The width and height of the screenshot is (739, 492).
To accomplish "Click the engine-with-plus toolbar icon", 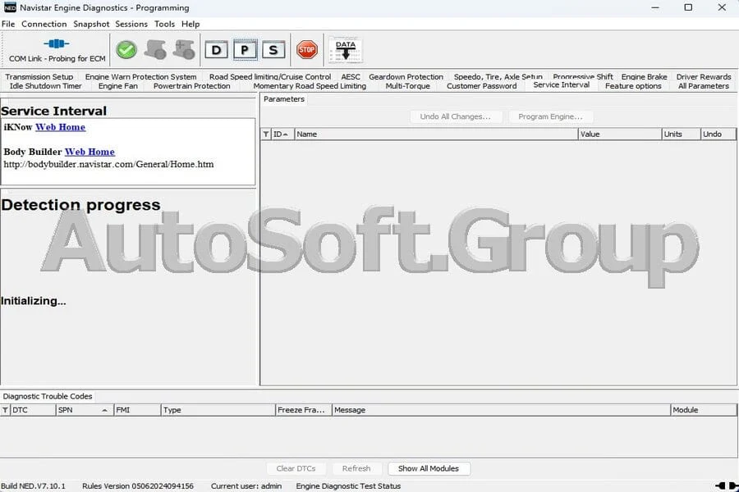I will [x=184, y=49].
